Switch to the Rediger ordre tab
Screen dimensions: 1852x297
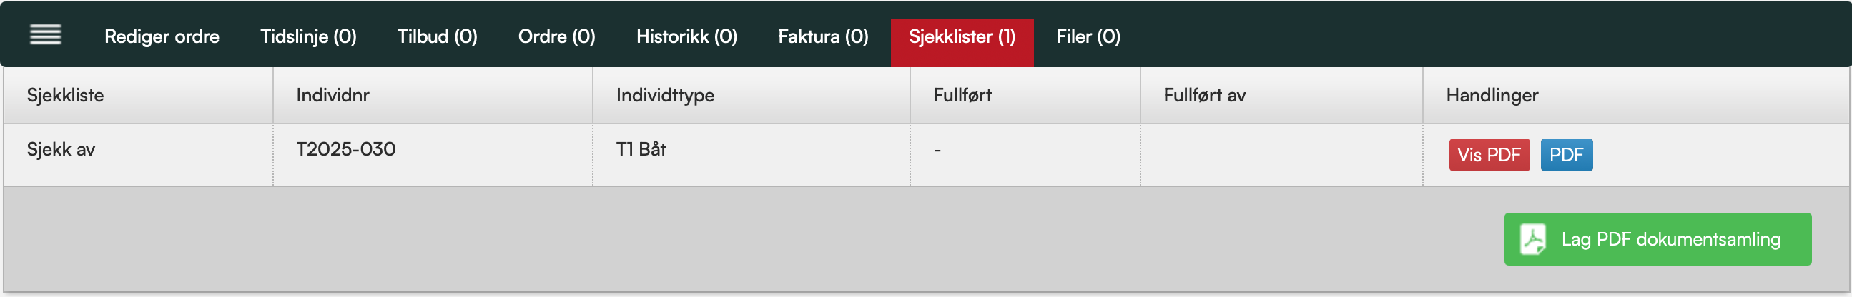coord(162,36)
